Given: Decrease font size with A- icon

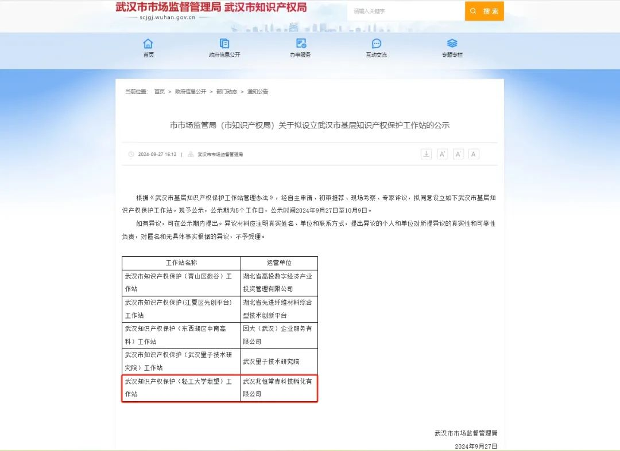Looking at the screenshot, I should [458, 154].
